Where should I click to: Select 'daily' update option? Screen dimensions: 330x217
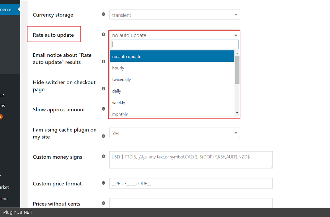172,91
